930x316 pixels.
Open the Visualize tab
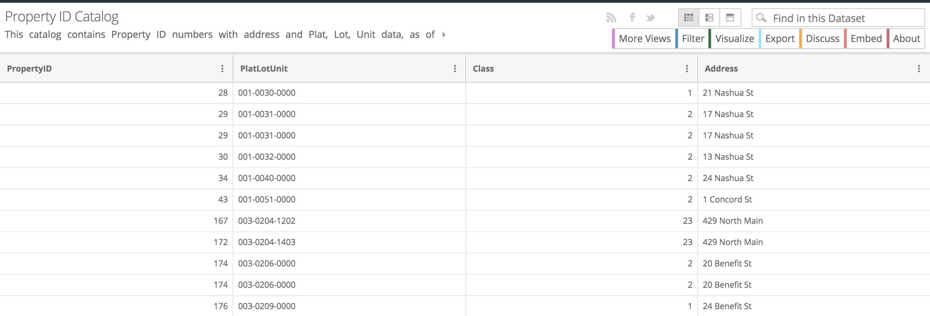point(734,38)
